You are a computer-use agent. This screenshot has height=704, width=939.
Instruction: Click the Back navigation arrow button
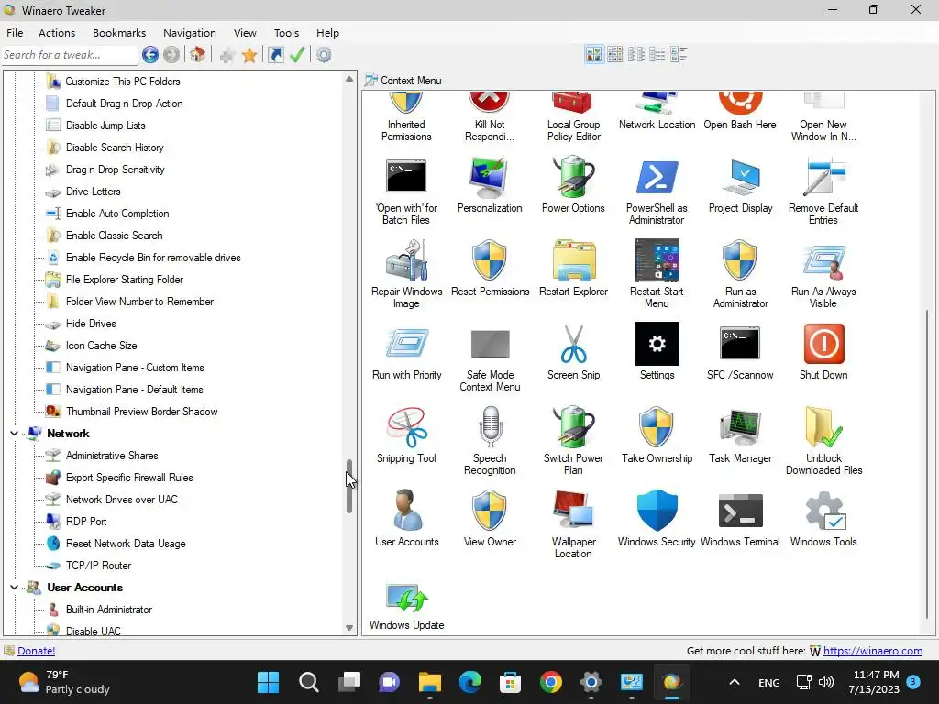[149, 55]
